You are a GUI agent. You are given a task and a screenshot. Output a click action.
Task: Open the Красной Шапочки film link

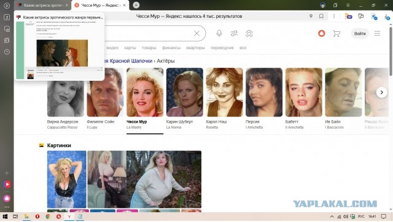(128, 61)
